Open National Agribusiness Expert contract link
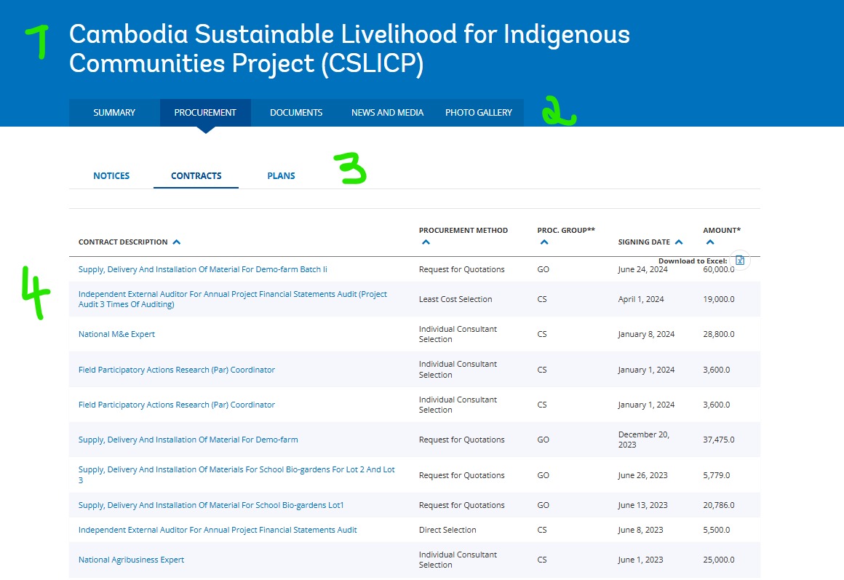 [131, 560]
